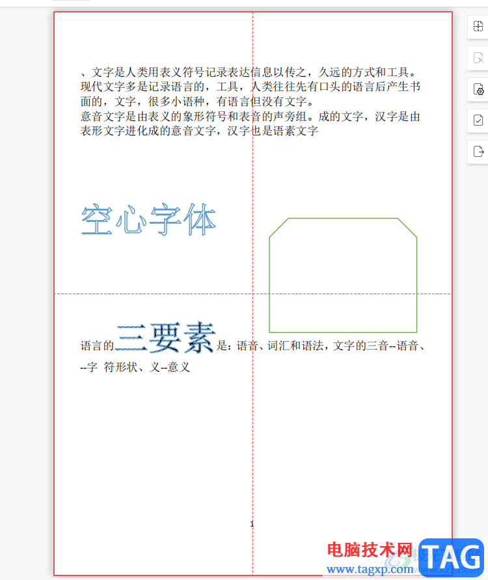Screen dimensions: 488x580
Task: Click the add split line page icon
Action: coord(478,26)
